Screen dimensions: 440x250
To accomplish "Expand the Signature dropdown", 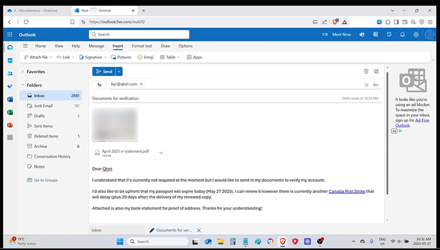I will 105,57.
